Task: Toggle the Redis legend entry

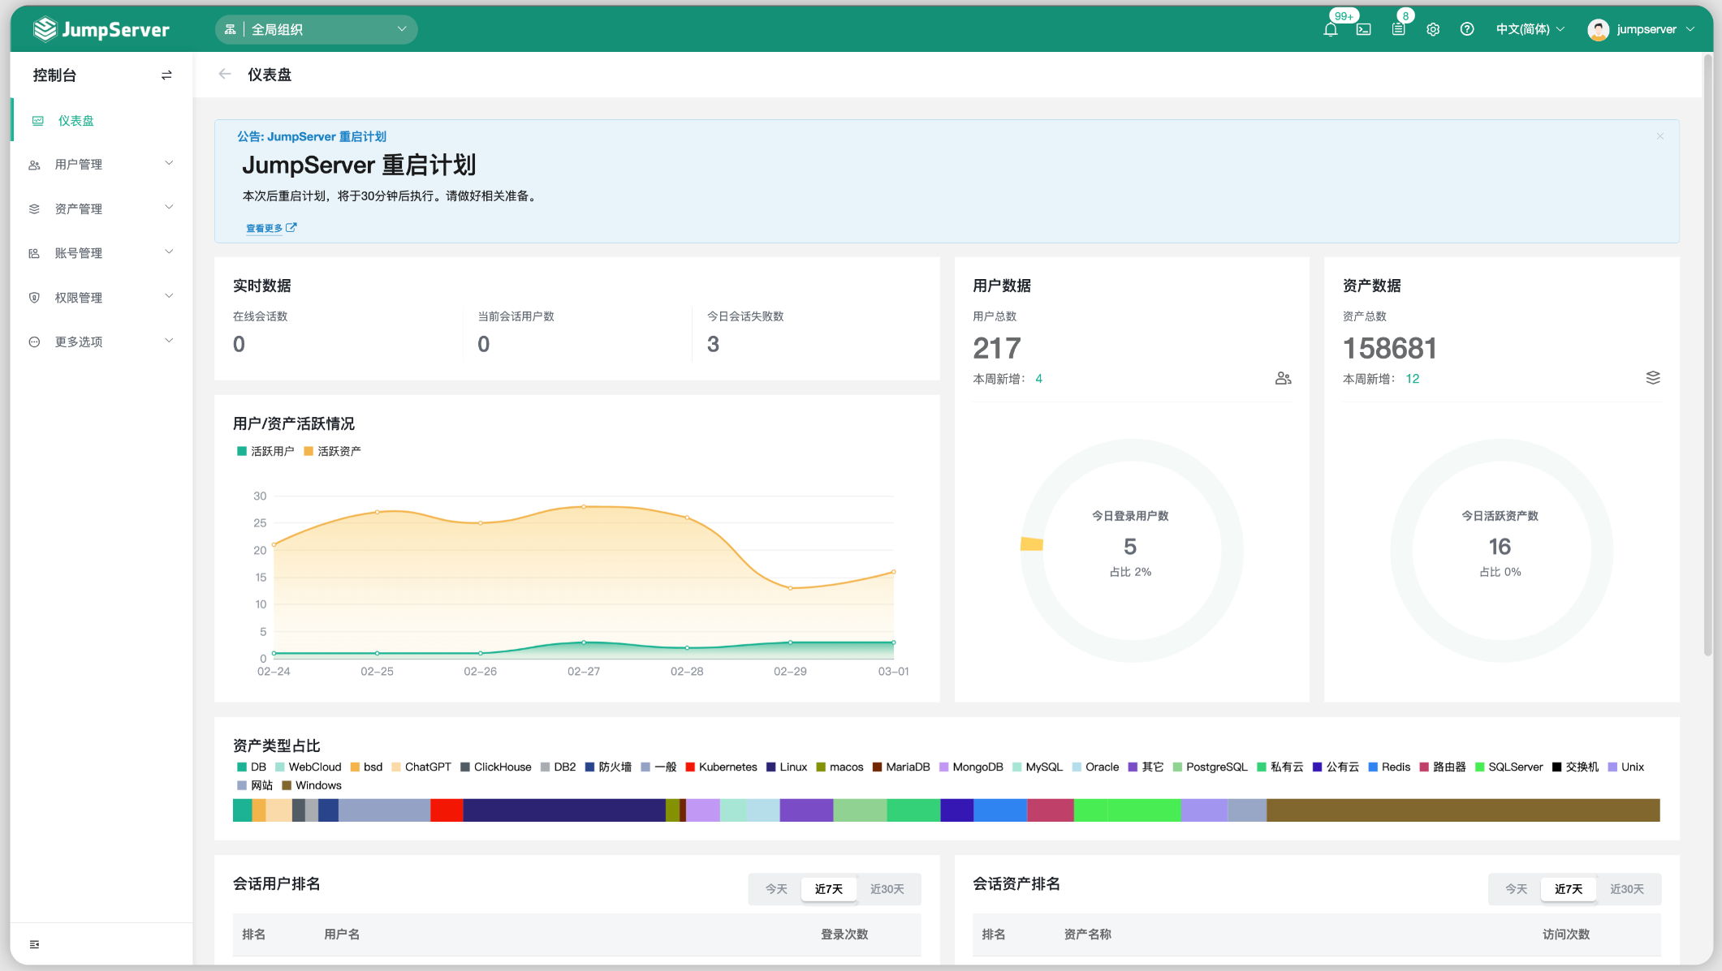Action: [1389, 767]
